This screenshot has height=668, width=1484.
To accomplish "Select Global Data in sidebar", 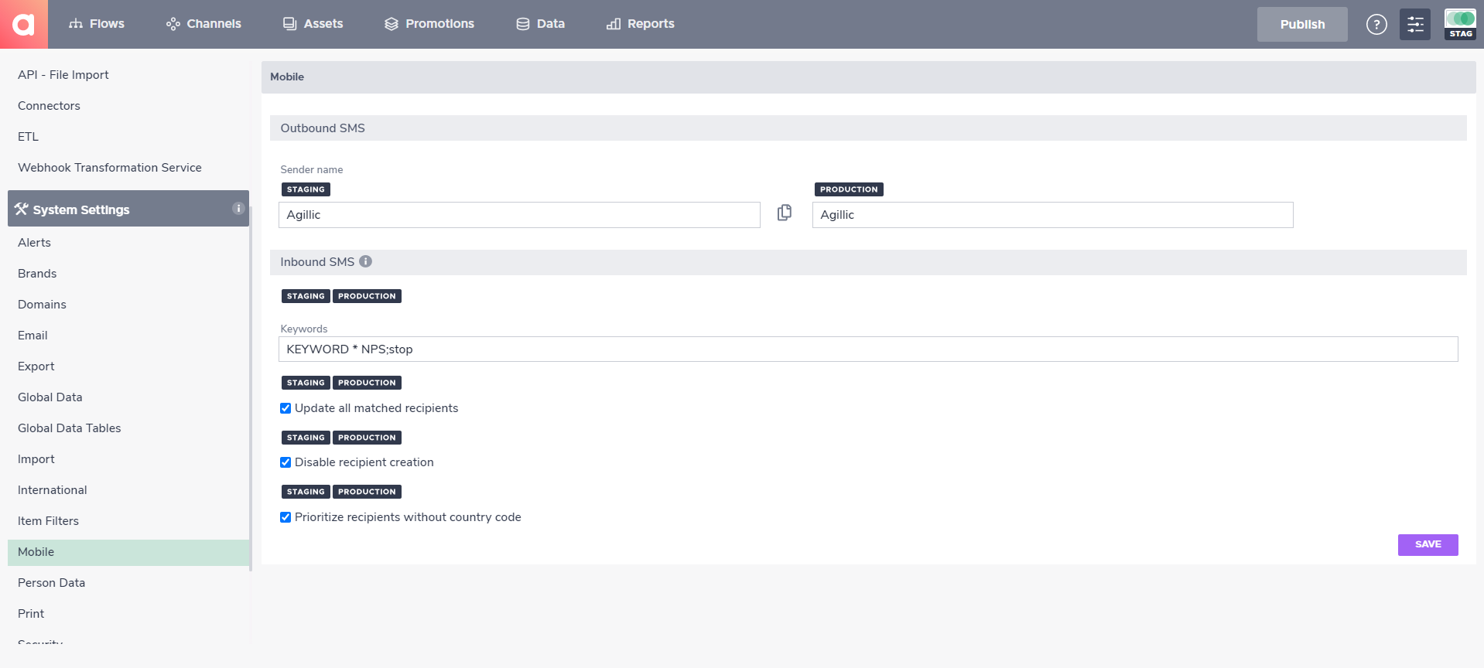I will tap(50, 397).
